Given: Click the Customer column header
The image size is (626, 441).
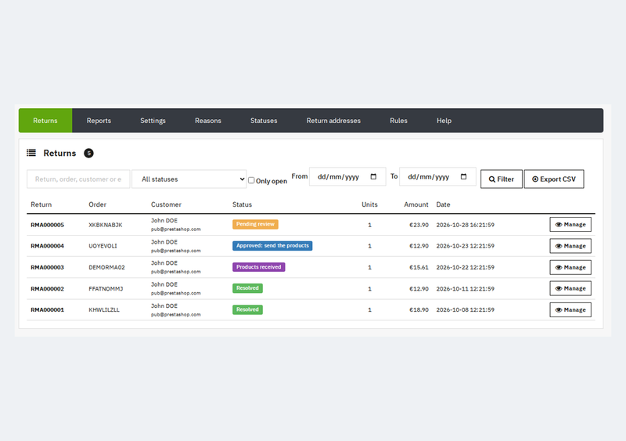Looking at the screenshot, I should click(x=166, y=204).
